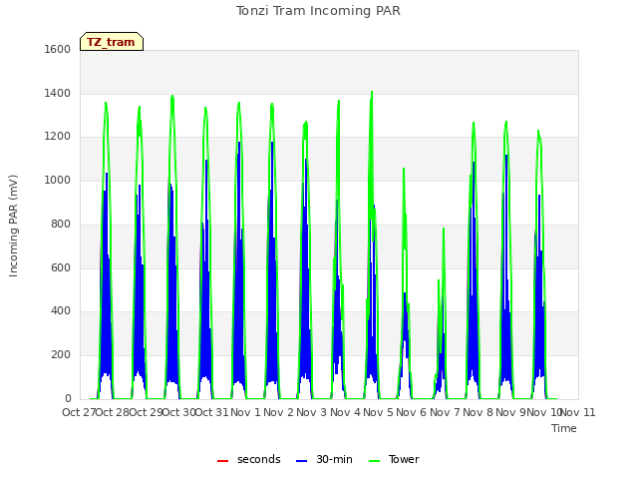638x479 pixels.
Task: Click the 'Tower' legend entry
Action: coord(394,459)
